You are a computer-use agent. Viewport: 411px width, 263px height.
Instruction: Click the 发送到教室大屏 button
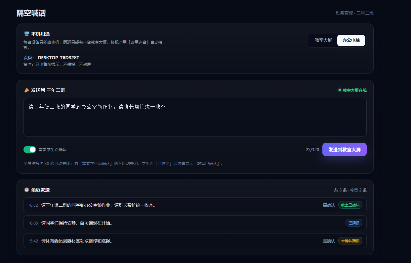click(345, 149)
